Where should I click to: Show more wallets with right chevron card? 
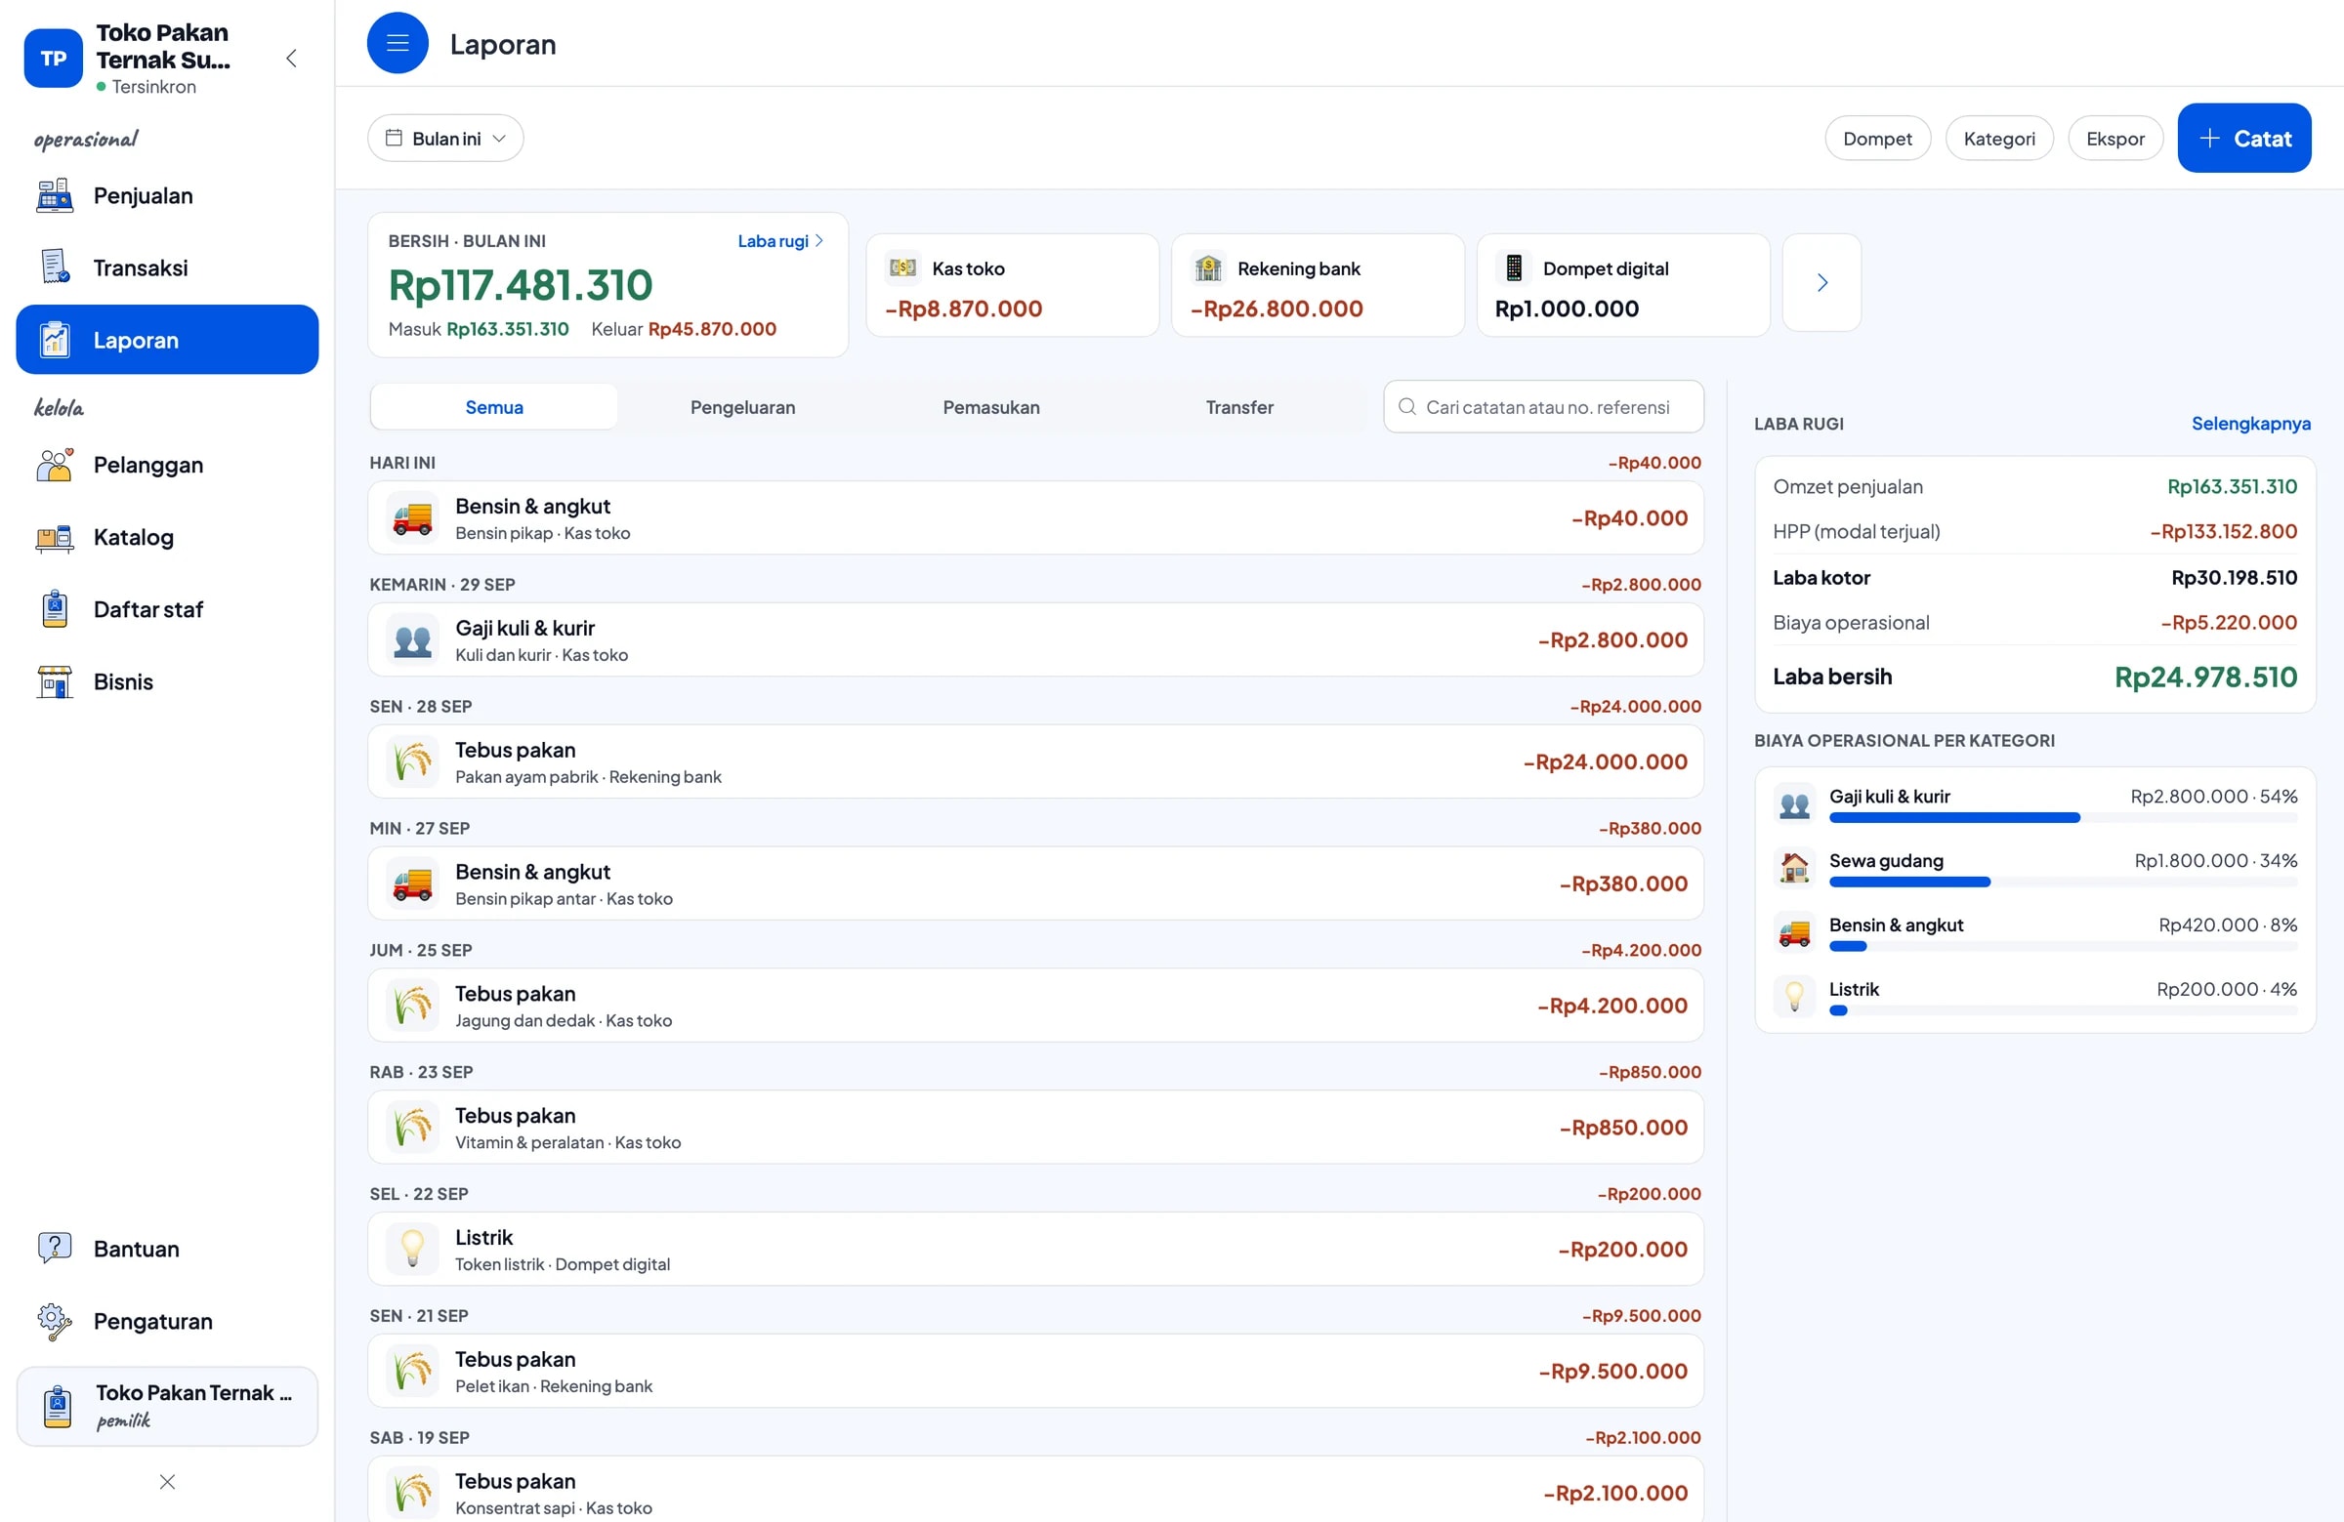(x=1821, y=283)
